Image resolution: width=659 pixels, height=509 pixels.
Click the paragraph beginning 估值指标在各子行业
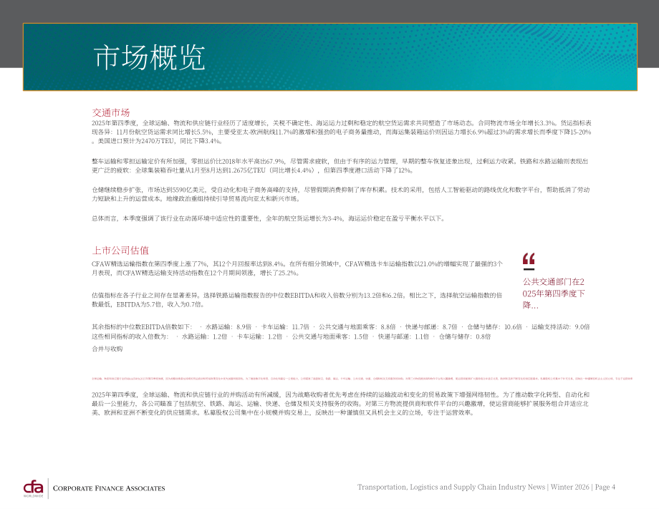(297, 300)
